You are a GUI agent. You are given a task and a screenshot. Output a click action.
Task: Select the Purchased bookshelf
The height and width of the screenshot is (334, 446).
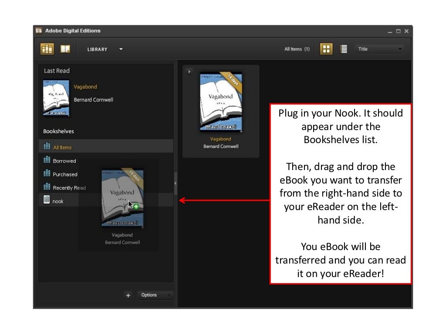106,174
